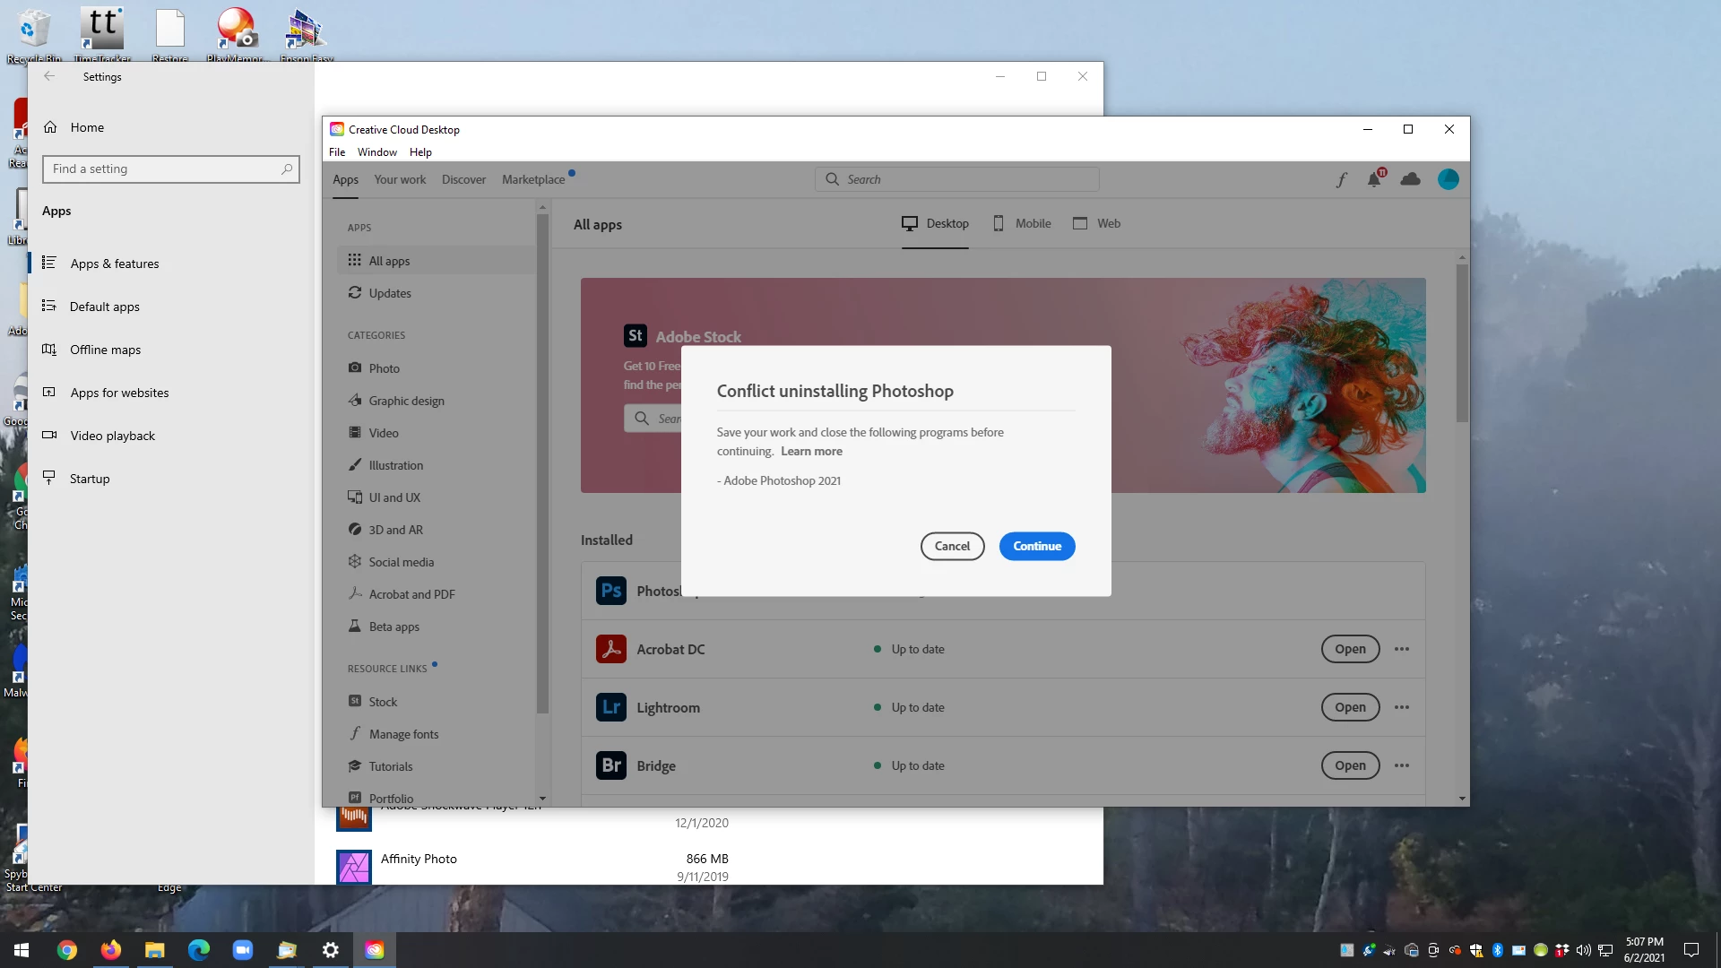Click the Lightroom app icon

pos(611,707)
